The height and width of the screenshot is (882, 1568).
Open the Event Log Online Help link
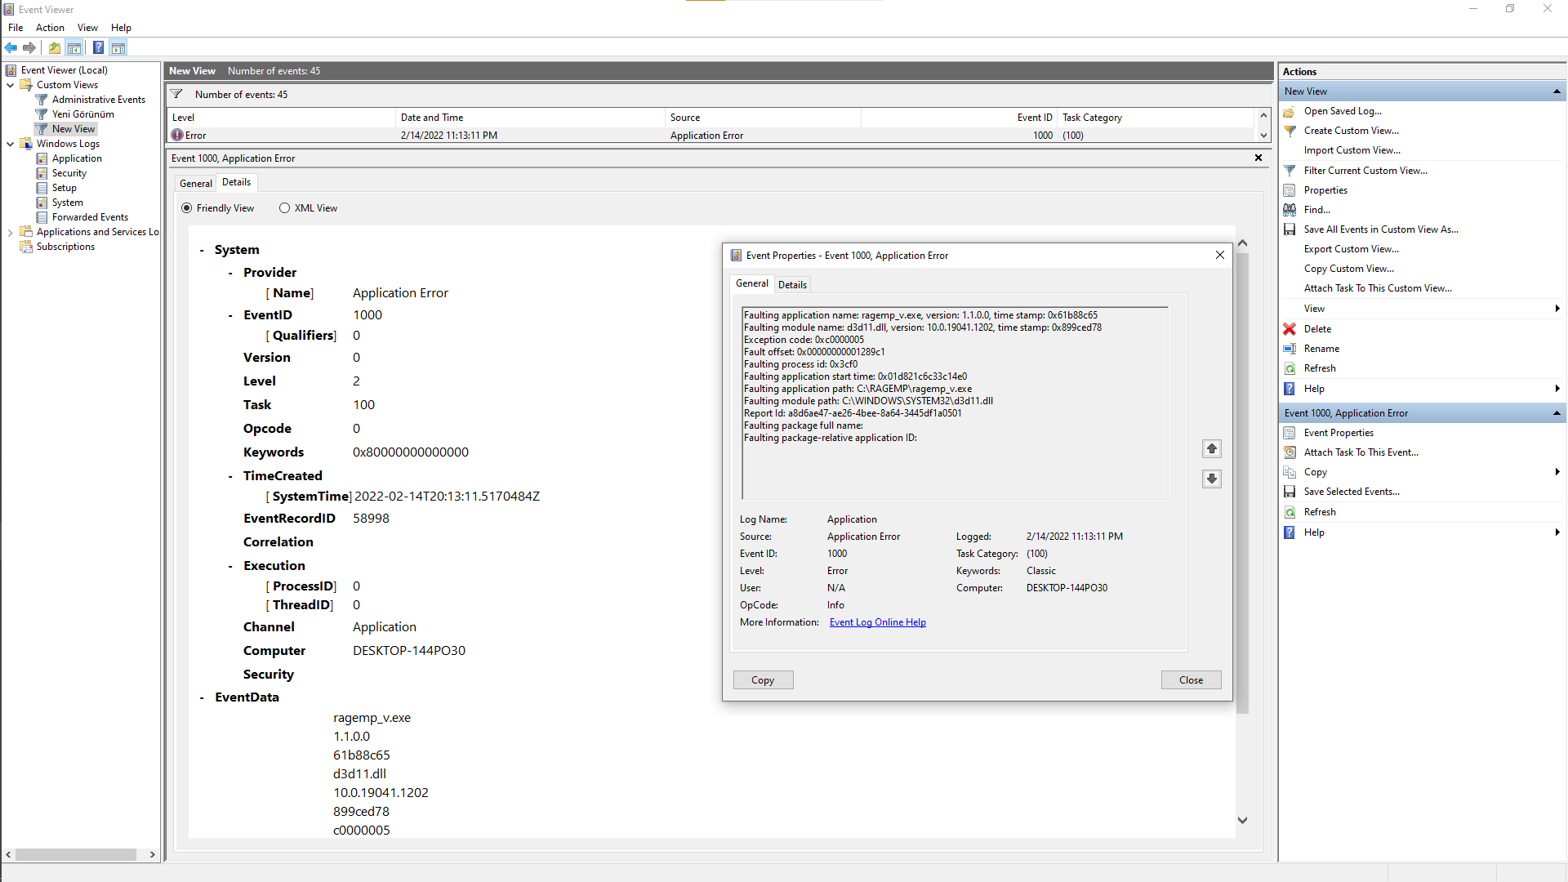pyautogui.click(x=878, y=622)
